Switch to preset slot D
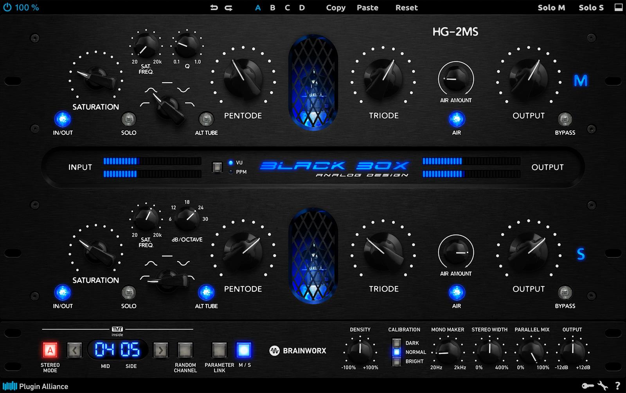626x393 pixels. (x=302, y=7)
